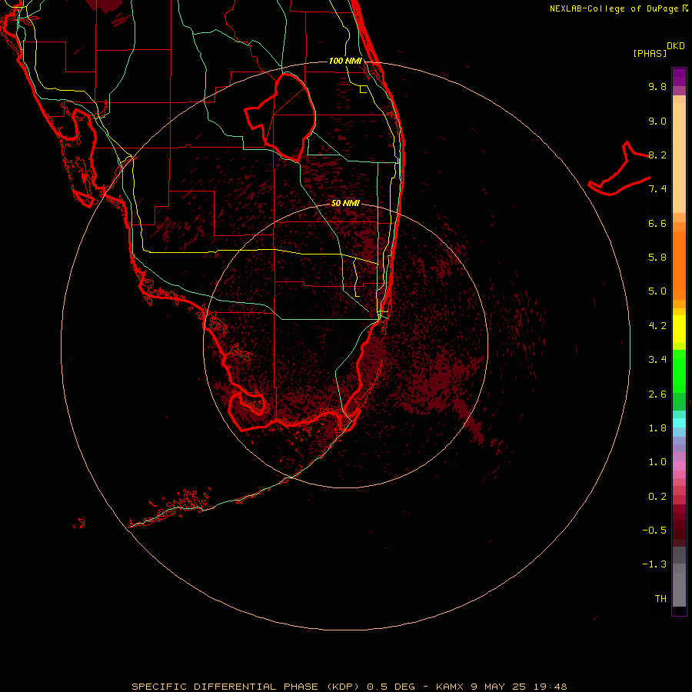
Task: Click the 0.2 legend value
Action: pos(657,497)
